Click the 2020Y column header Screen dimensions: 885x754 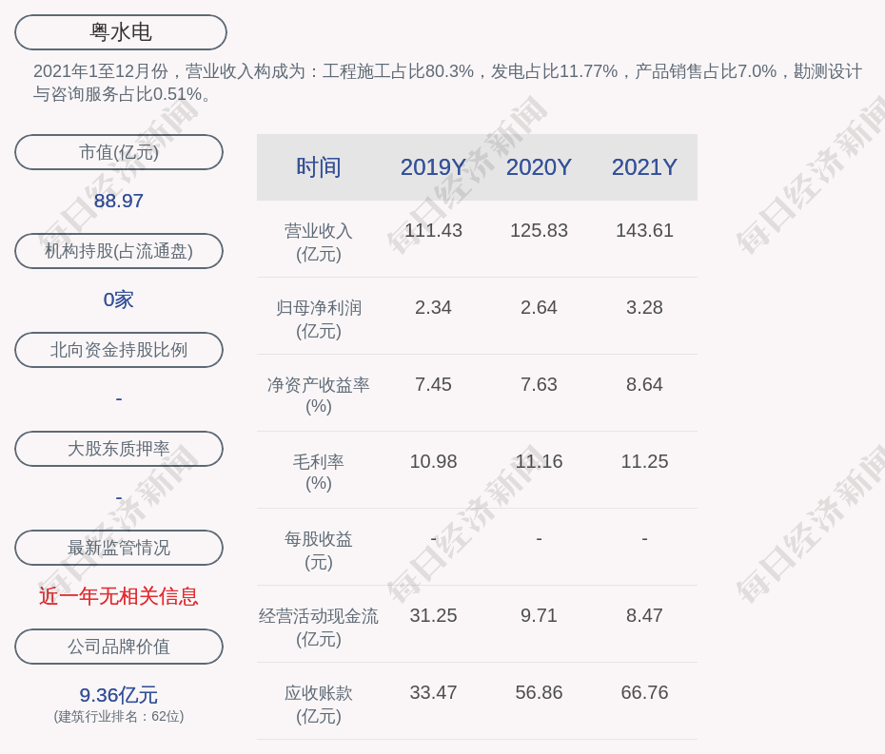point(539,167)
